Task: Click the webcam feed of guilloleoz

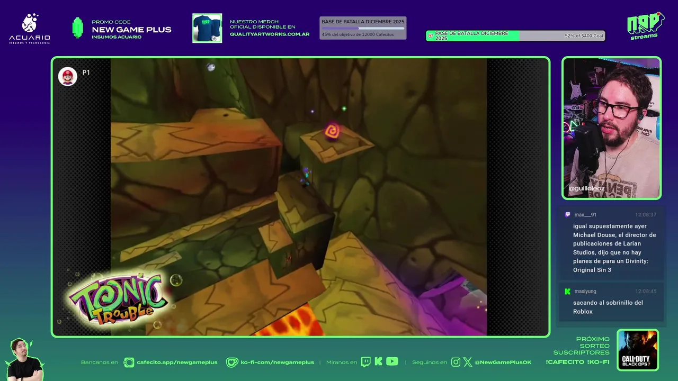Action: pos(612,128)
